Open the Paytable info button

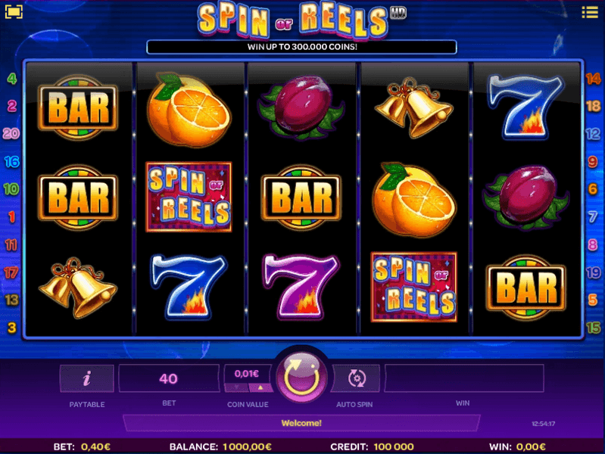coord(87,378)
